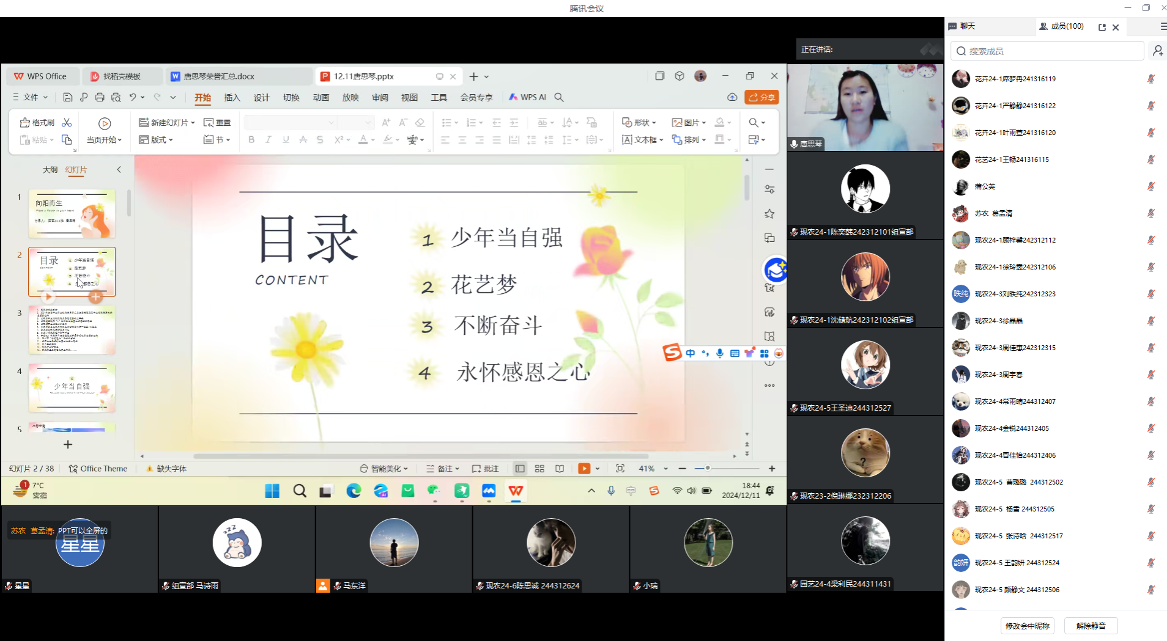Click the 搜索成员 member search field
Screen dimensions: 1167x641
point(1047,51)
